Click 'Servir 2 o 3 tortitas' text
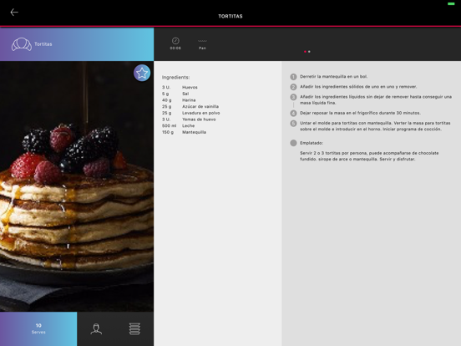Screen dimensions: 461x346 tap(369, 156)
